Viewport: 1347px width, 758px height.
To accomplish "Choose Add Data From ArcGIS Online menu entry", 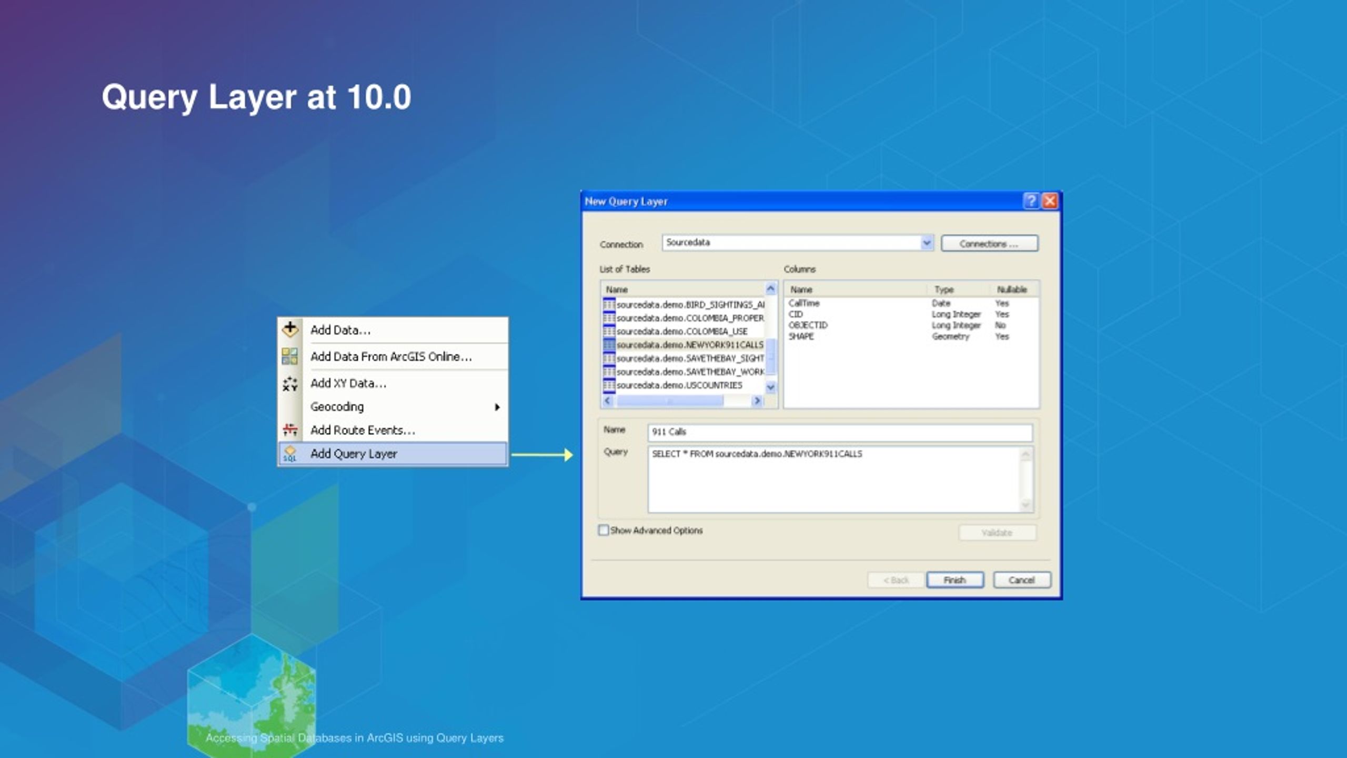I will click(393, 356).
